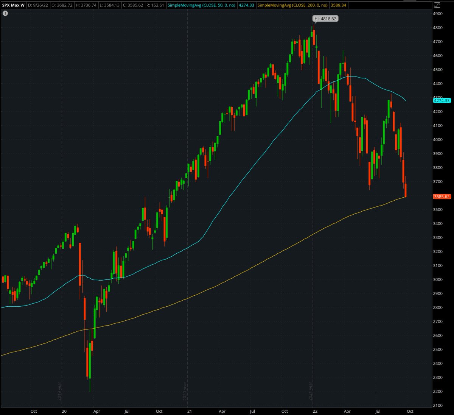Click the low value L: 3584.13
454x415 pixels.
(x=110, y=5)
